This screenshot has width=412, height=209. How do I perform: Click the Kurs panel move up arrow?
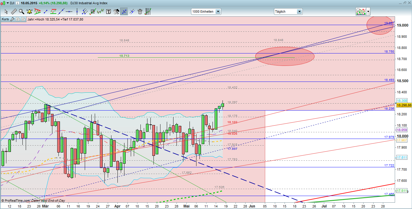[x=23, y=19]
